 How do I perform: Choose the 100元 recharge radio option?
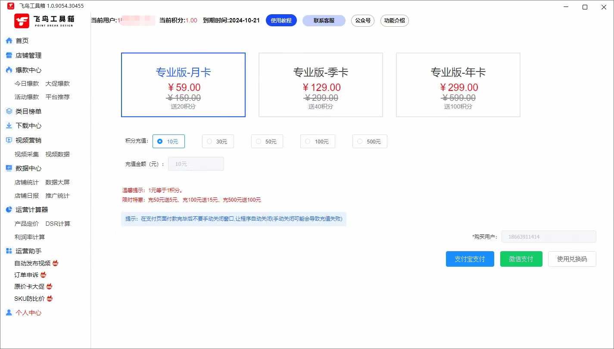click(x=308, y=141)
